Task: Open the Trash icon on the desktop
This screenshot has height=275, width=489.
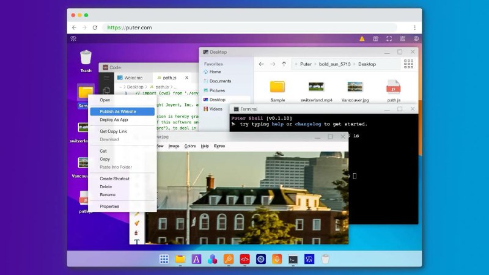Action: (86, 58)
